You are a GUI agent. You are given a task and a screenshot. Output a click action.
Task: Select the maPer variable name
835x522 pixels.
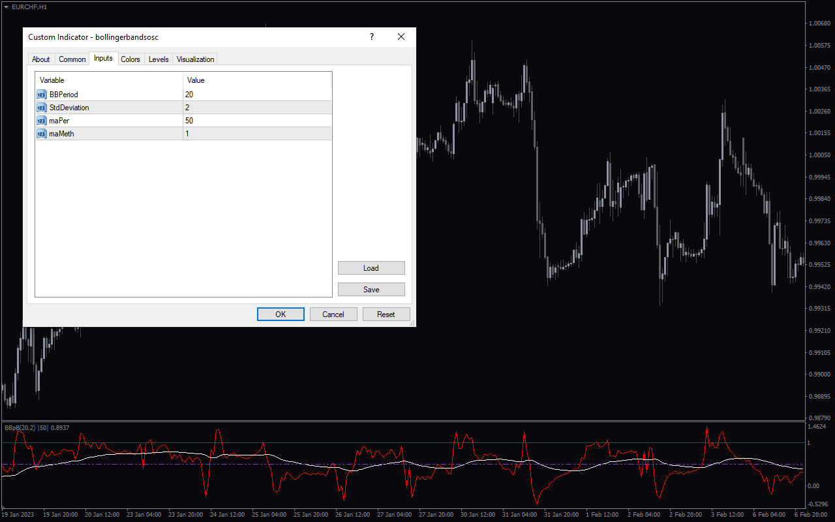coord(60,121)
